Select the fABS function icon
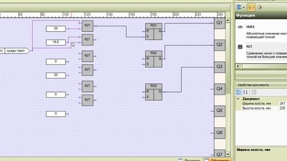This screenshot has width=287, height=161. coord(240,27)
